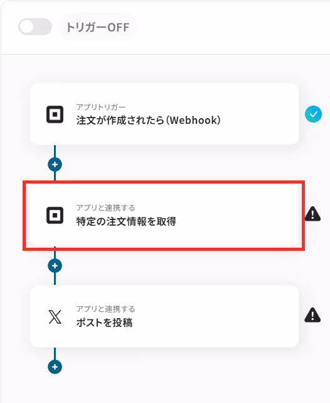Click the トリガーOFF status label

click(x=98, y=27)
